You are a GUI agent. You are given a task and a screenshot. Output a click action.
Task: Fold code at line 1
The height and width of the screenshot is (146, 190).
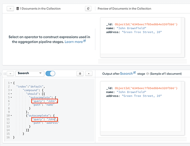(x=11, y=83)
